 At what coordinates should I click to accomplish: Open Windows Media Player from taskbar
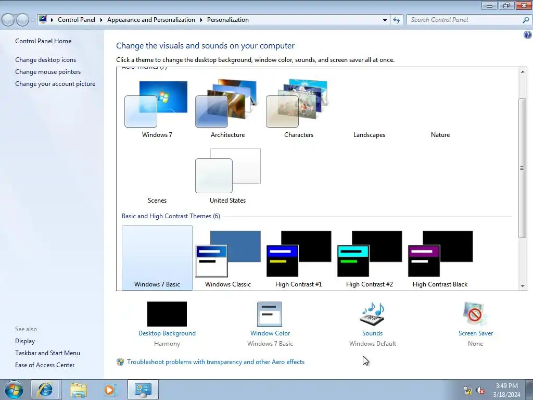coord(110,390)
